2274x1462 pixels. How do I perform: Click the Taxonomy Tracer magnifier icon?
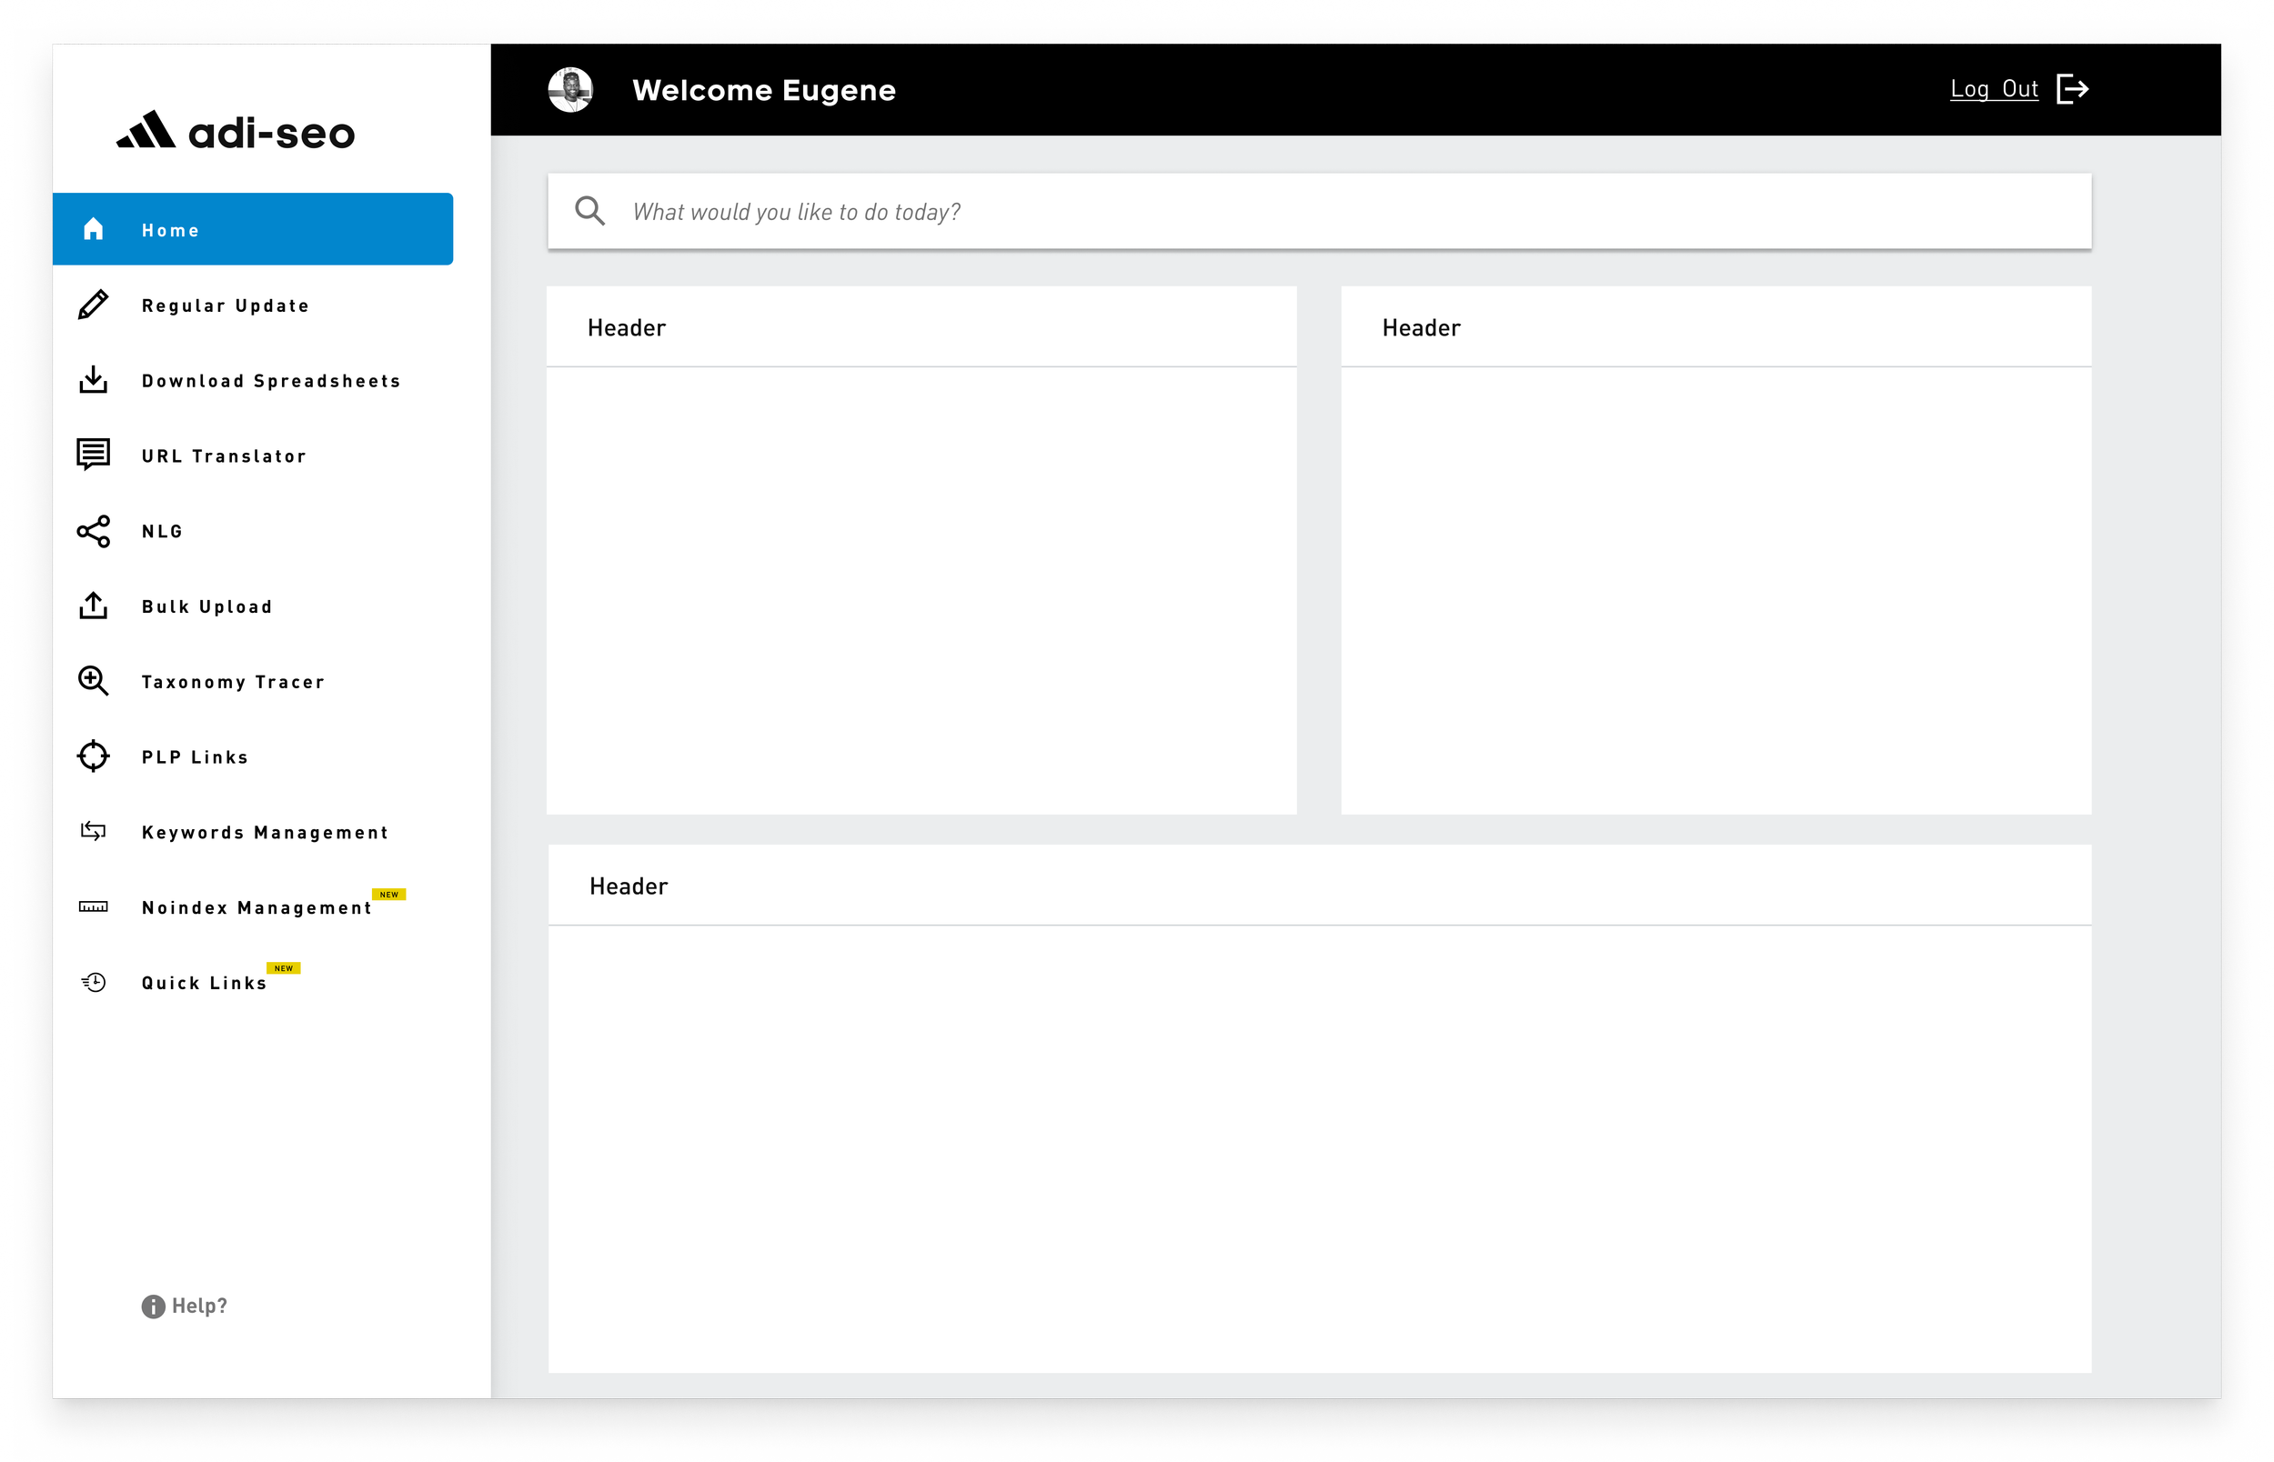pyautogui.click(x=93, y=681)
